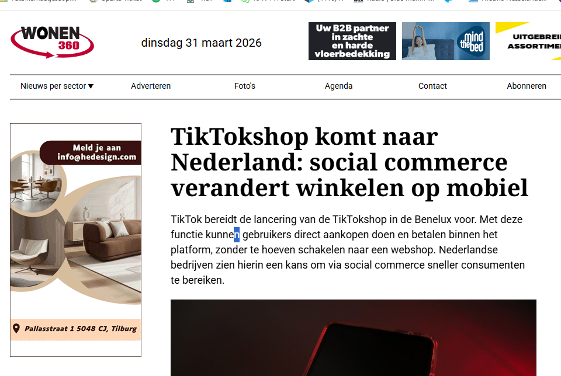Select Abonneren in the navigation bar
The width and height of the screenshot is (561, 376).
pyautogui.click(x=527, y=86)
